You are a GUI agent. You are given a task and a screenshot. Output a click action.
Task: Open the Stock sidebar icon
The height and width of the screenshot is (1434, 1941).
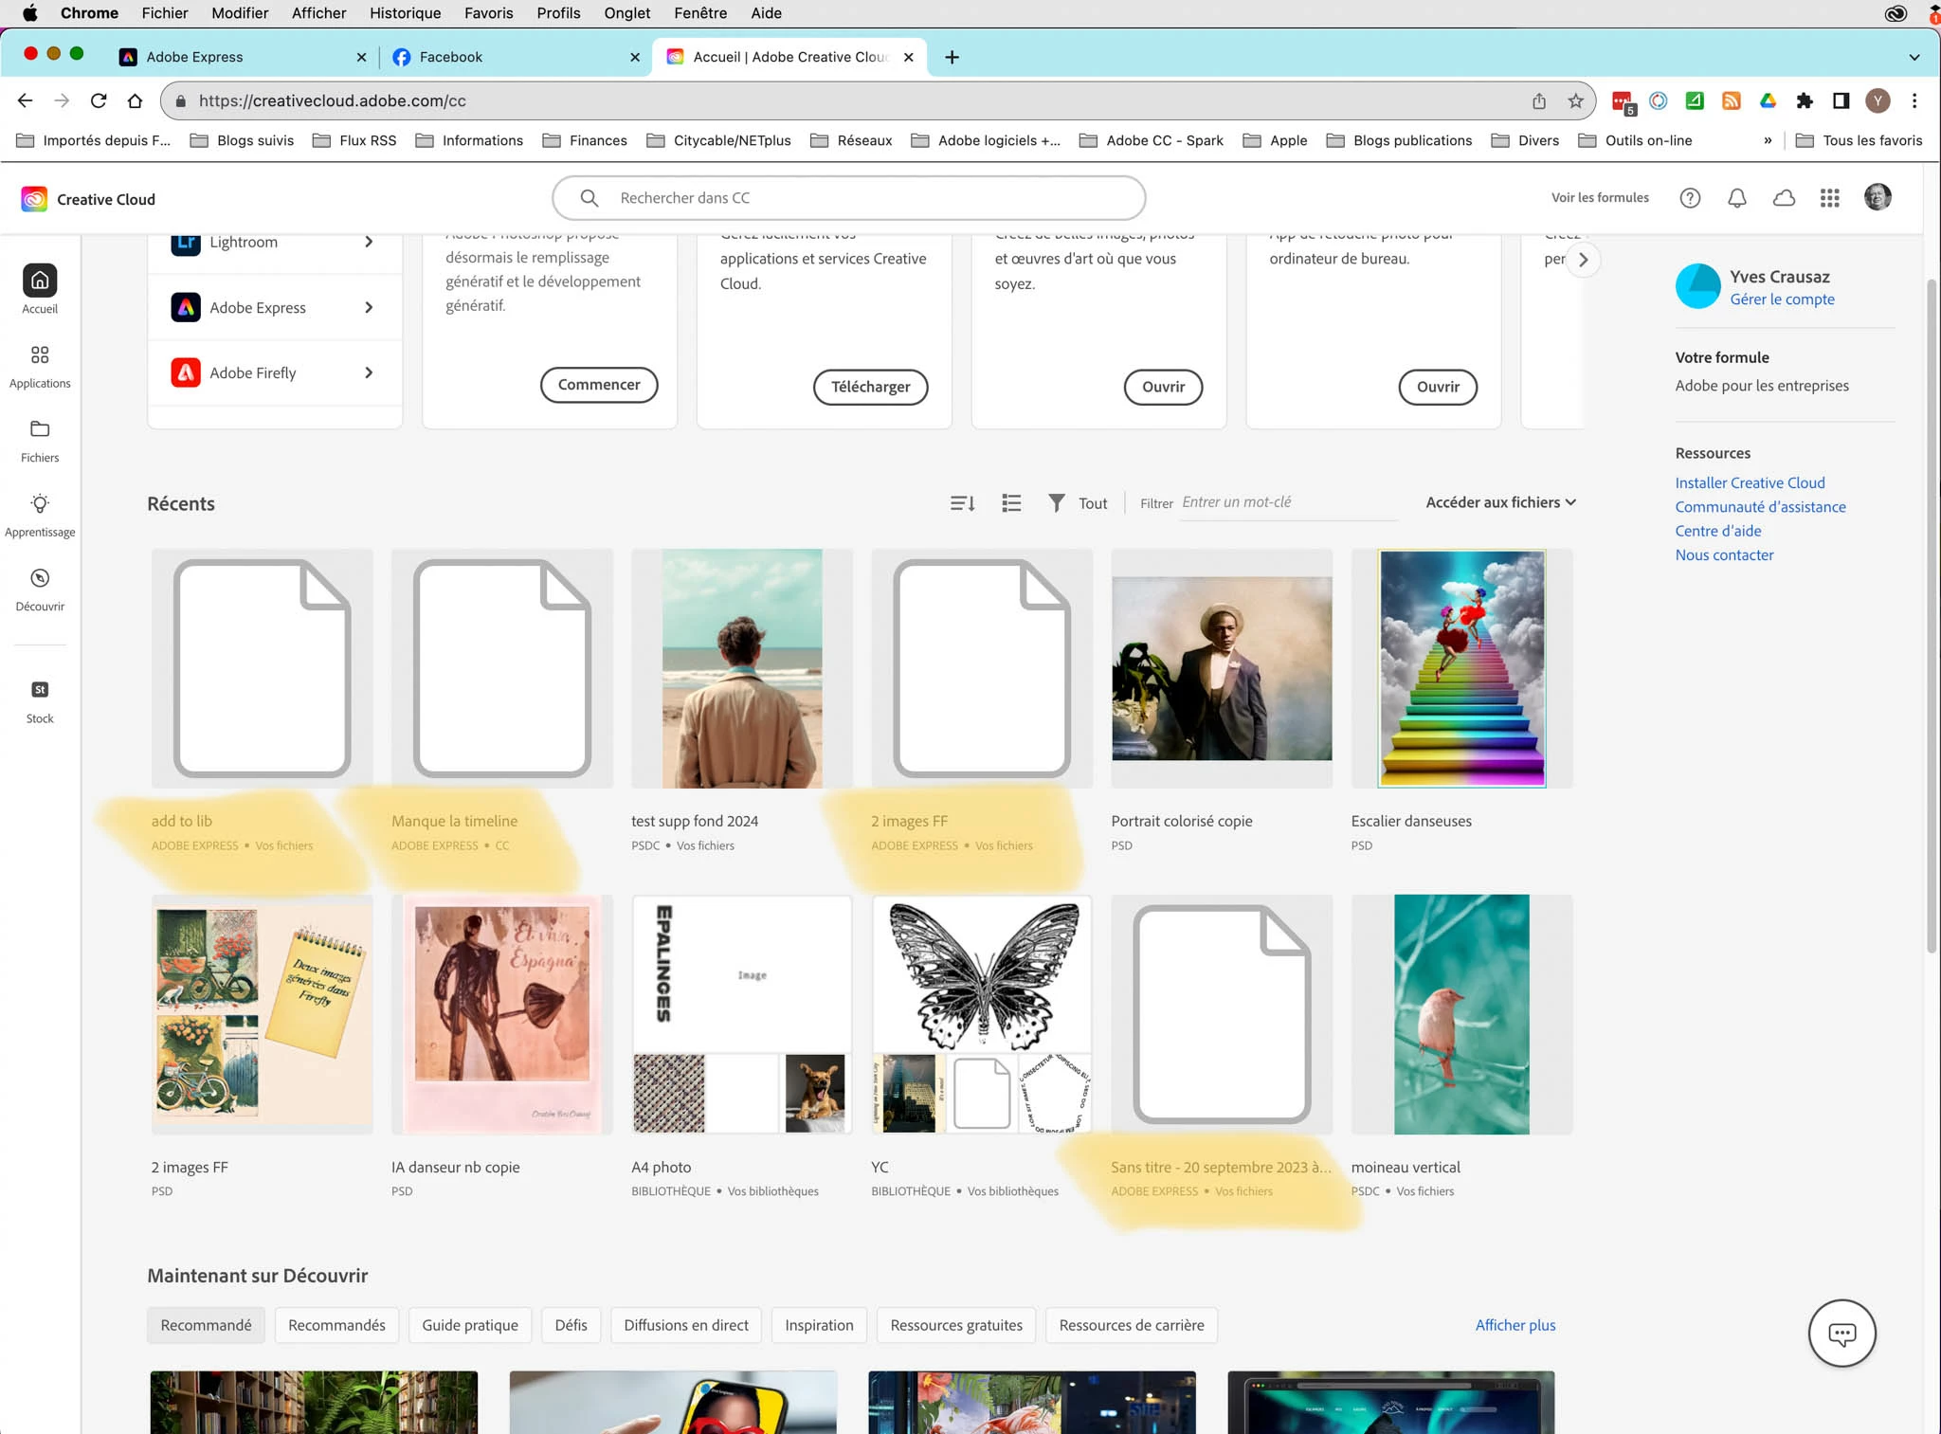tap(40, 690)
